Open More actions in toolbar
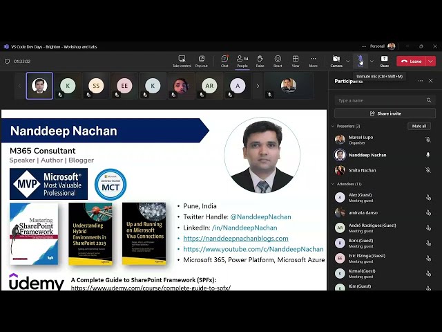Screen dimensions: 442x332 (313, 62)
